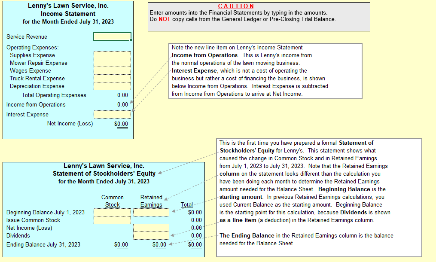This screenshot has width=436, height=262.
Task: Select the Retained Earnings beginning balance cell
Action: pyautogui.click(x=151, y=212)
